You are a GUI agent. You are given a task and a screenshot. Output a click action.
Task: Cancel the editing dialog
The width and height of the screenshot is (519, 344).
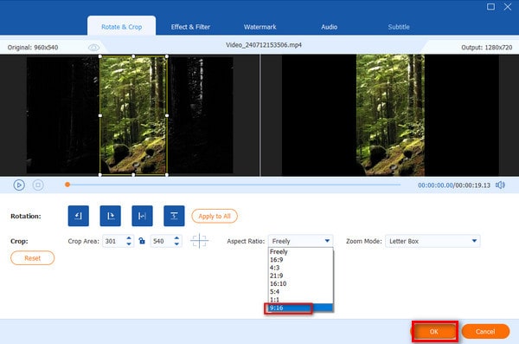click(485, 331)
